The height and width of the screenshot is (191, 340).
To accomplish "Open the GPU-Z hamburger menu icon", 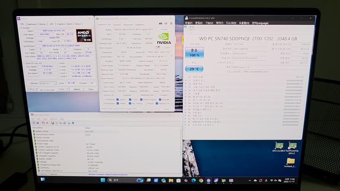I will pyautogui.click(x=171, y=23).
